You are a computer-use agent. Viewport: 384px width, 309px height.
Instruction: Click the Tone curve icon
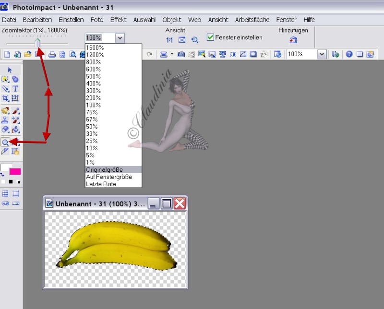243,54
